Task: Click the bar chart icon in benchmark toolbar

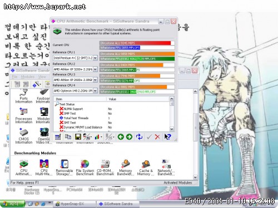Action: coord(97,137)
